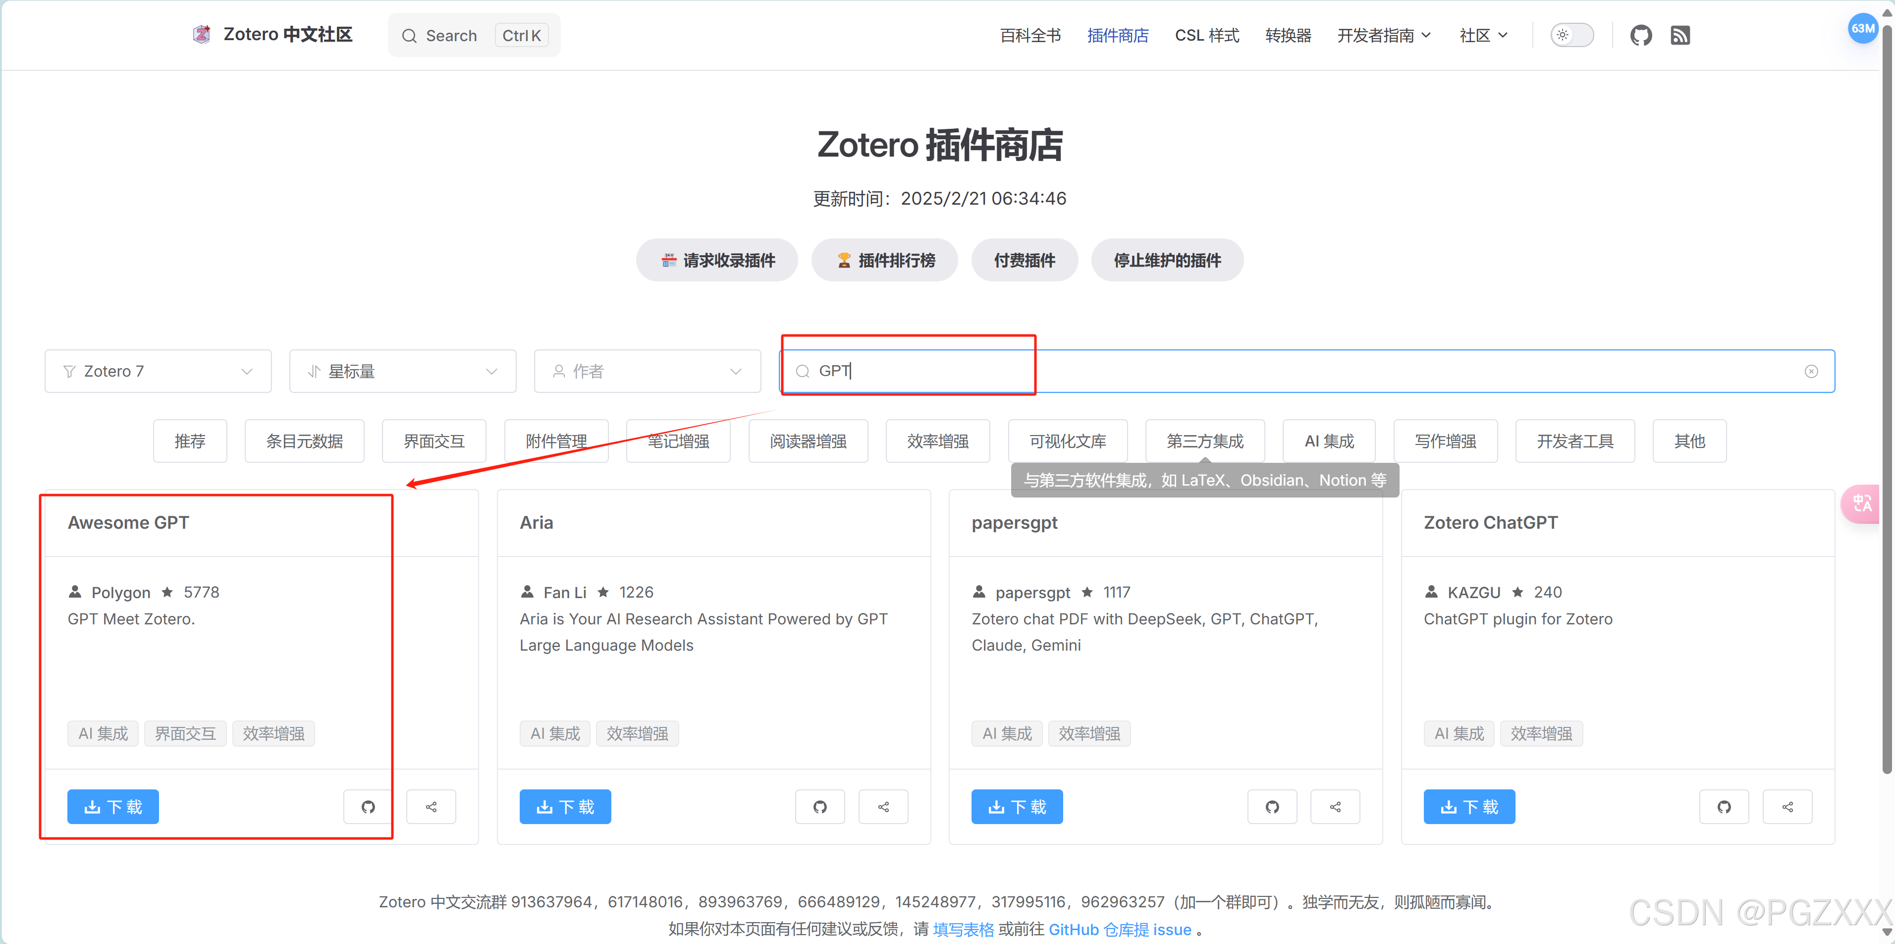The width and height of the screenshot is (1895, 944).
Task: Select the 第三方集成 category tag
Action: click(x=1205, y=442)
